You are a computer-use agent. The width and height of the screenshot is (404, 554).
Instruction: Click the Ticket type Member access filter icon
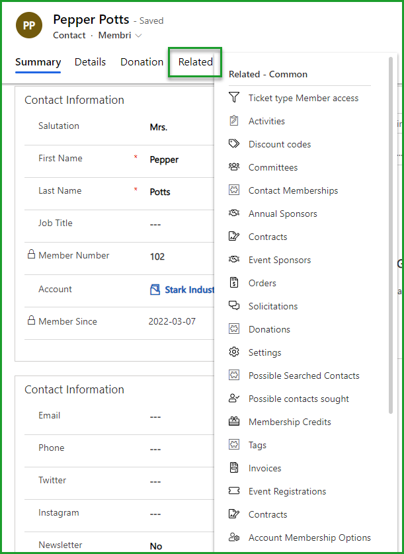(x=234, y=98)
